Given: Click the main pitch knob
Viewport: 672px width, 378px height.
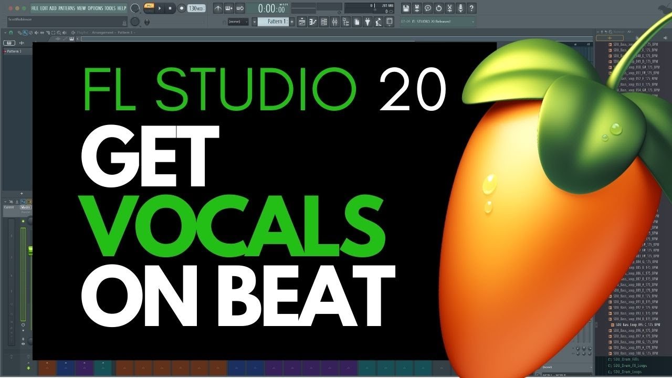Looking at the screenshot, I should (135, 22).
